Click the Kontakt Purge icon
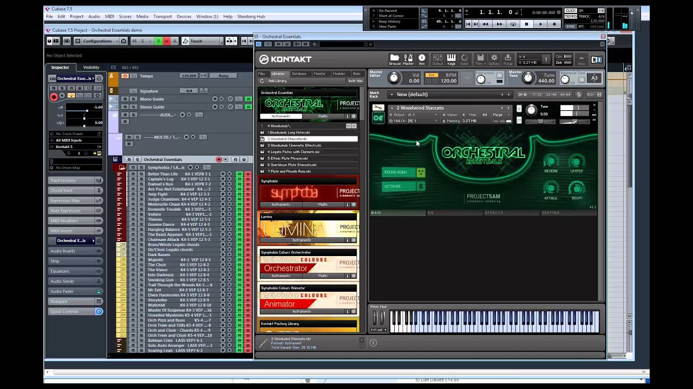Screen dimensions: 693x389 pos(508,59)
